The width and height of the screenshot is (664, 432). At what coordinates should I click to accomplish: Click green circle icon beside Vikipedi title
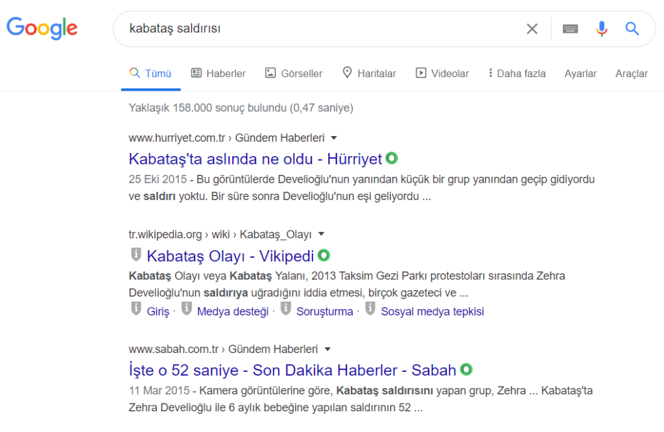point(324,255)
